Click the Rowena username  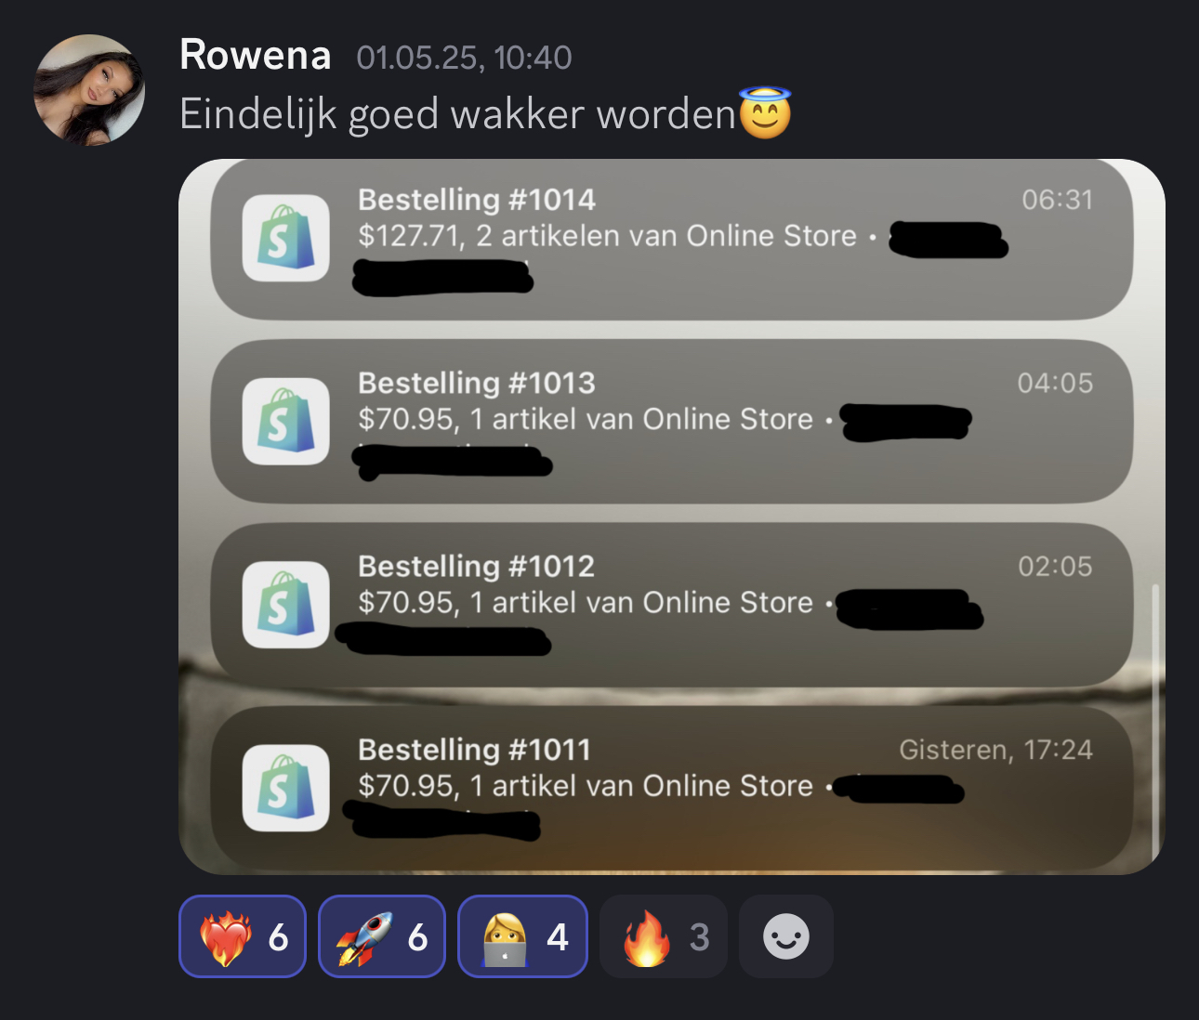point(255,56)
